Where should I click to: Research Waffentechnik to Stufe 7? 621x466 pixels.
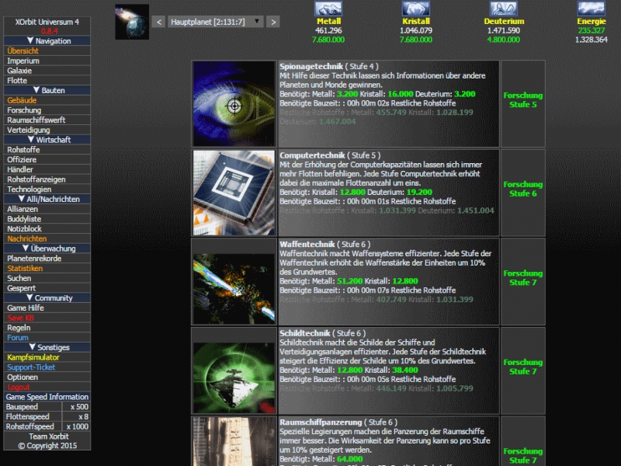coord(522,278)
